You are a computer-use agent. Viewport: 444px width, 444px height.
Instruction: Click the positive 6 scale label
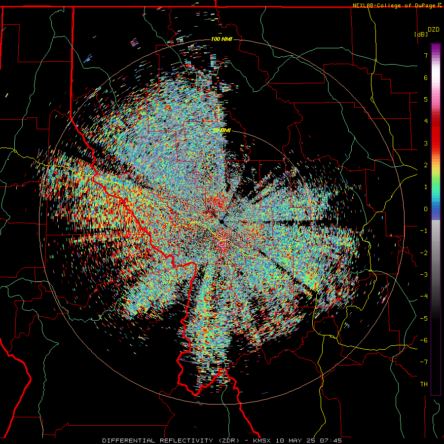tap(426, 77)
